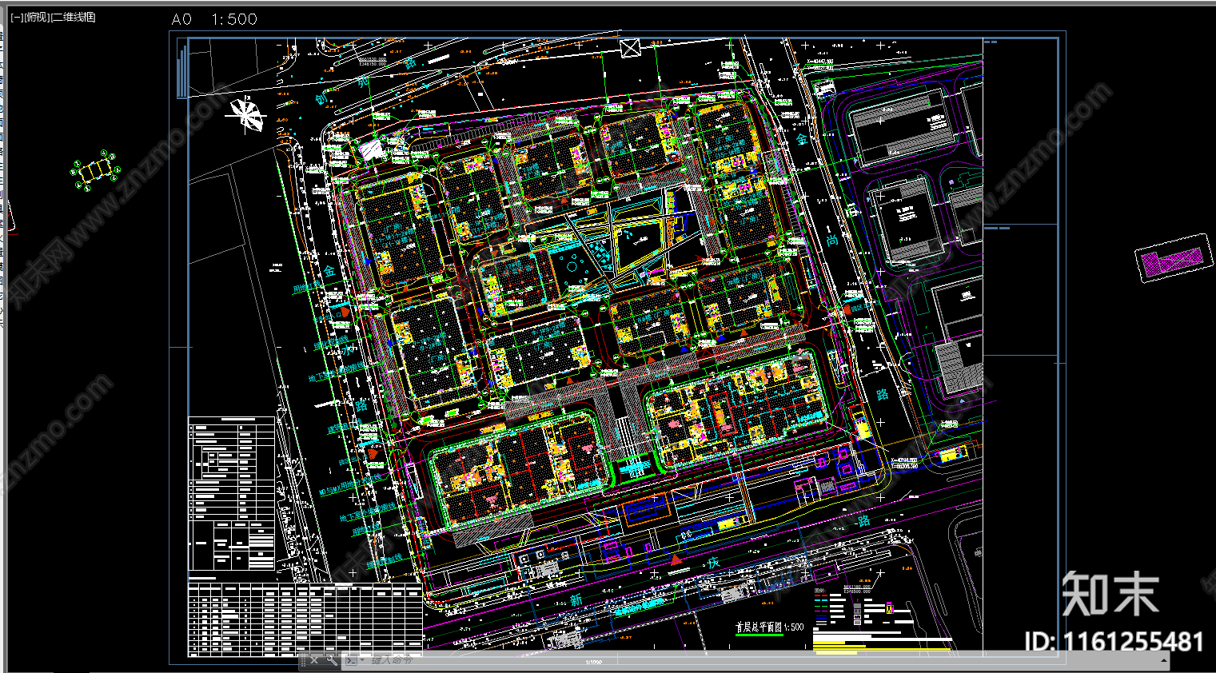Grab the command line drag grip

[x=303, y=660]
